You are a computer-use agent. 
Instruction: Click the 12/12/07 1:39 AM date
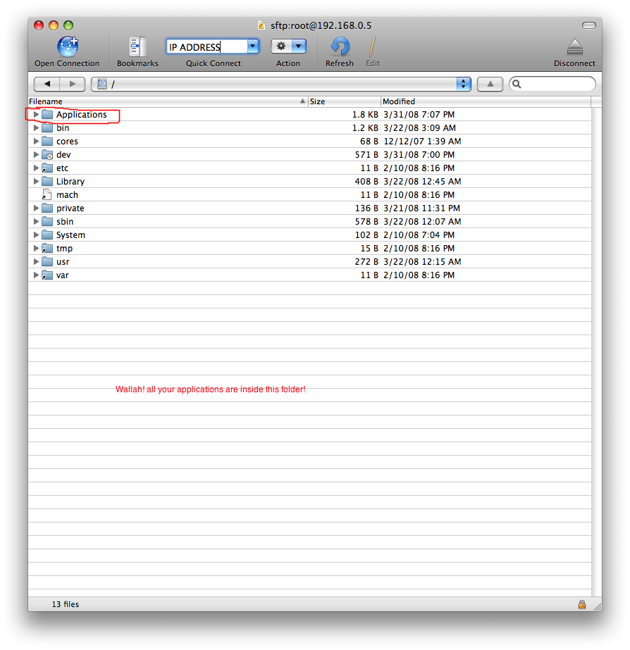click(422, 142)
